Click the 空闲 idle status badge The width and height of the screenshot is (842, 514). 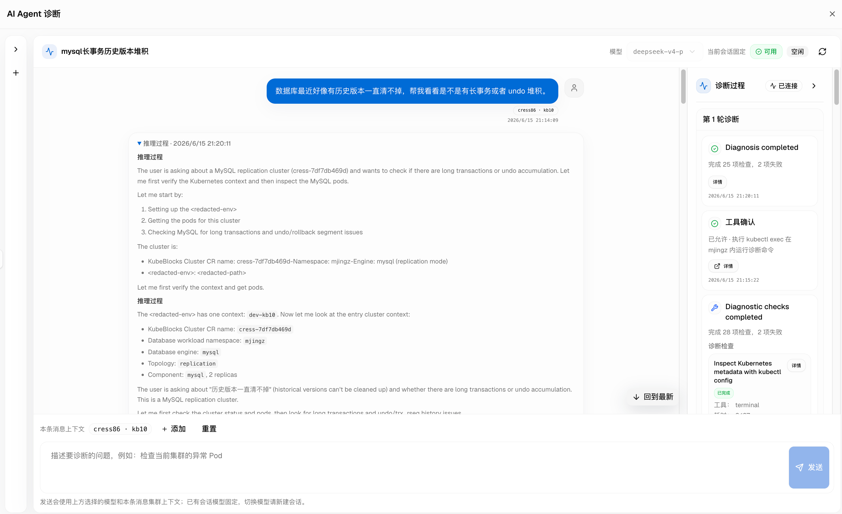tap(797, 52)
